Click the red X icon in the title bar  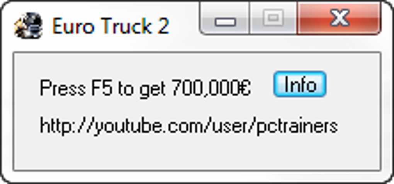[340, 18]
